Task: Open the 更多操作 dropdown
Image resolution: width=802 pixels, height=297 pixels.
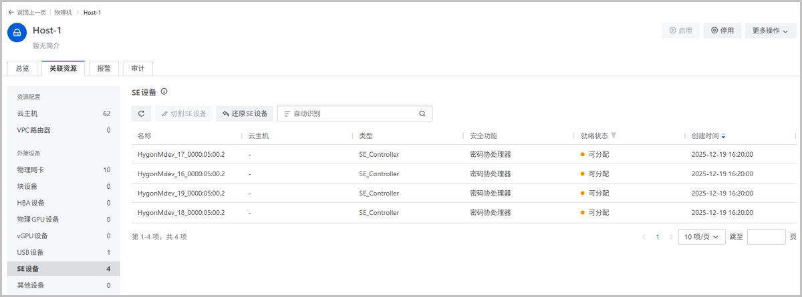Action: point(770,31)
